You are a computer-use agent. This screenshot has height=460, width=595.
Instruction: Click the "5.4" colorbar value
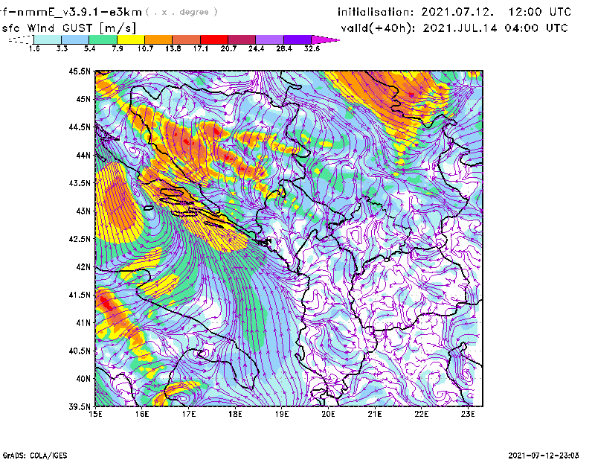click(x=89, y=48)
